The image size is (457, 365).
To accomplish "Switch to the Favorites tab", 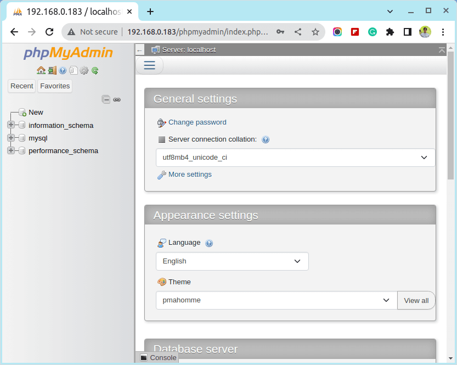I will tap(55, 86).
